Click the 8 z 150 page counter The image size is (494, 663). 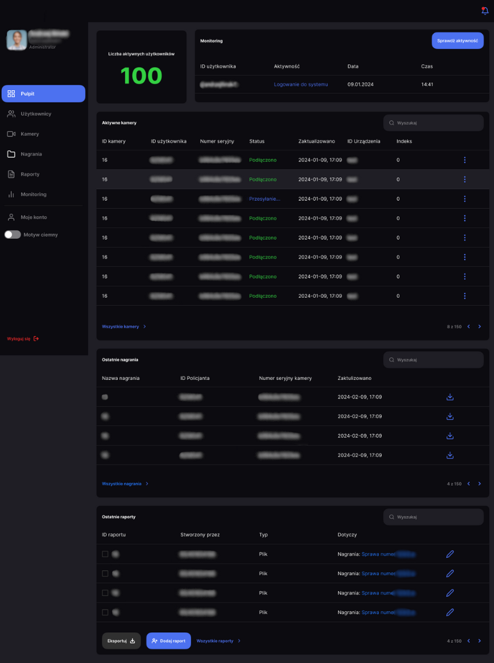[454, 327]
